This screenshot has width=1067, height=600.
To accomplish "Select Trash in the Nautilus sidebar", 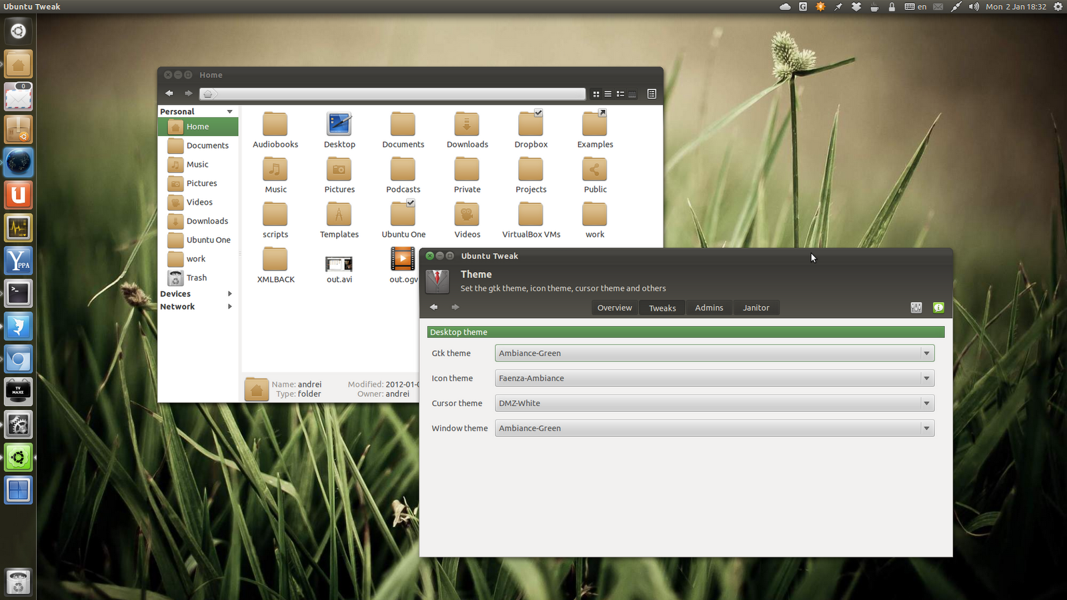I will tap(196, 277).
